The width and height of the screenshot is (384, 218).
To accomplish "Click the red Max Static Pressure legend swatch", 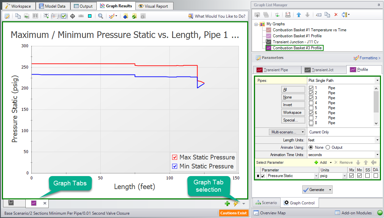I will tap(174, 157).
